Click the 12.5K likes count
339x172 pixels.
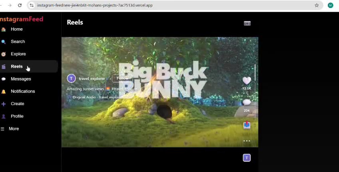click(247, 89)
